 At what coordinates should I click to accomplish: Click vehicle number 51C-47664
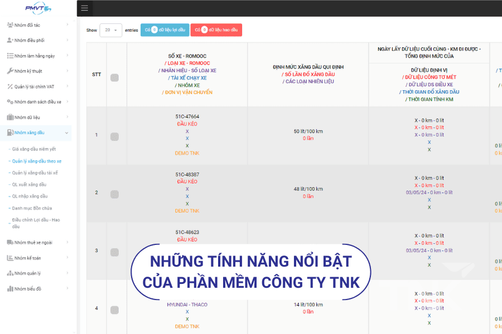(187, 116)
